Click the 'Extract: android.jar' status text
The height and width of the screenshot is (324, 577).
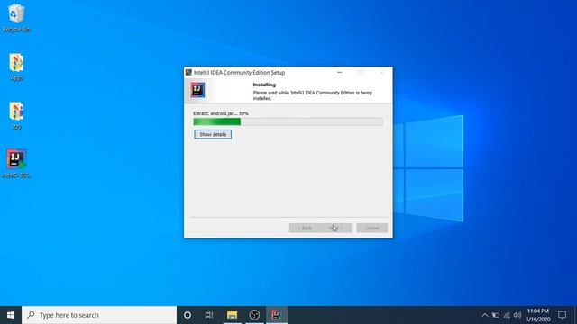221,113
